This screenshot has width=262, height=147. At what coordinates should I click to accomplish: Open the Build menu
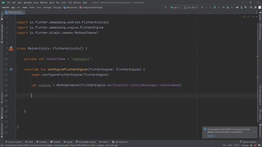pyautogui.click(x=52, y=2)
